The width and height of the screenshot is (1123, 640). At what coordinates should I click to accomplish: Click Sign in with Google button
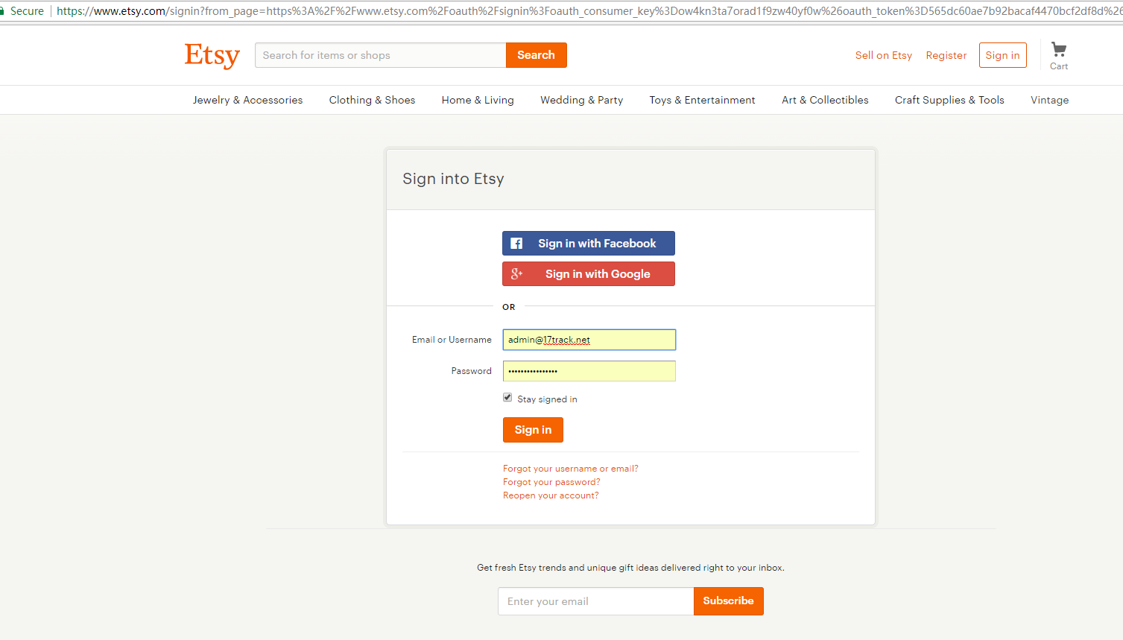pos(589,274)
